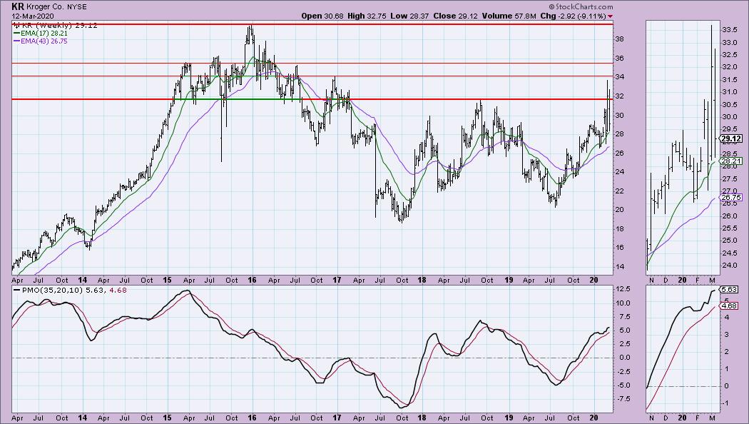
Task: Click the 38 price axis label
Action: pyautogui.click(x=620, y=39)
